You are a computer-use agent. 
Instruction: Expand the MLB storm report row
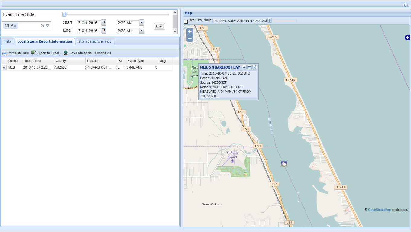click(x=4, y=68)
